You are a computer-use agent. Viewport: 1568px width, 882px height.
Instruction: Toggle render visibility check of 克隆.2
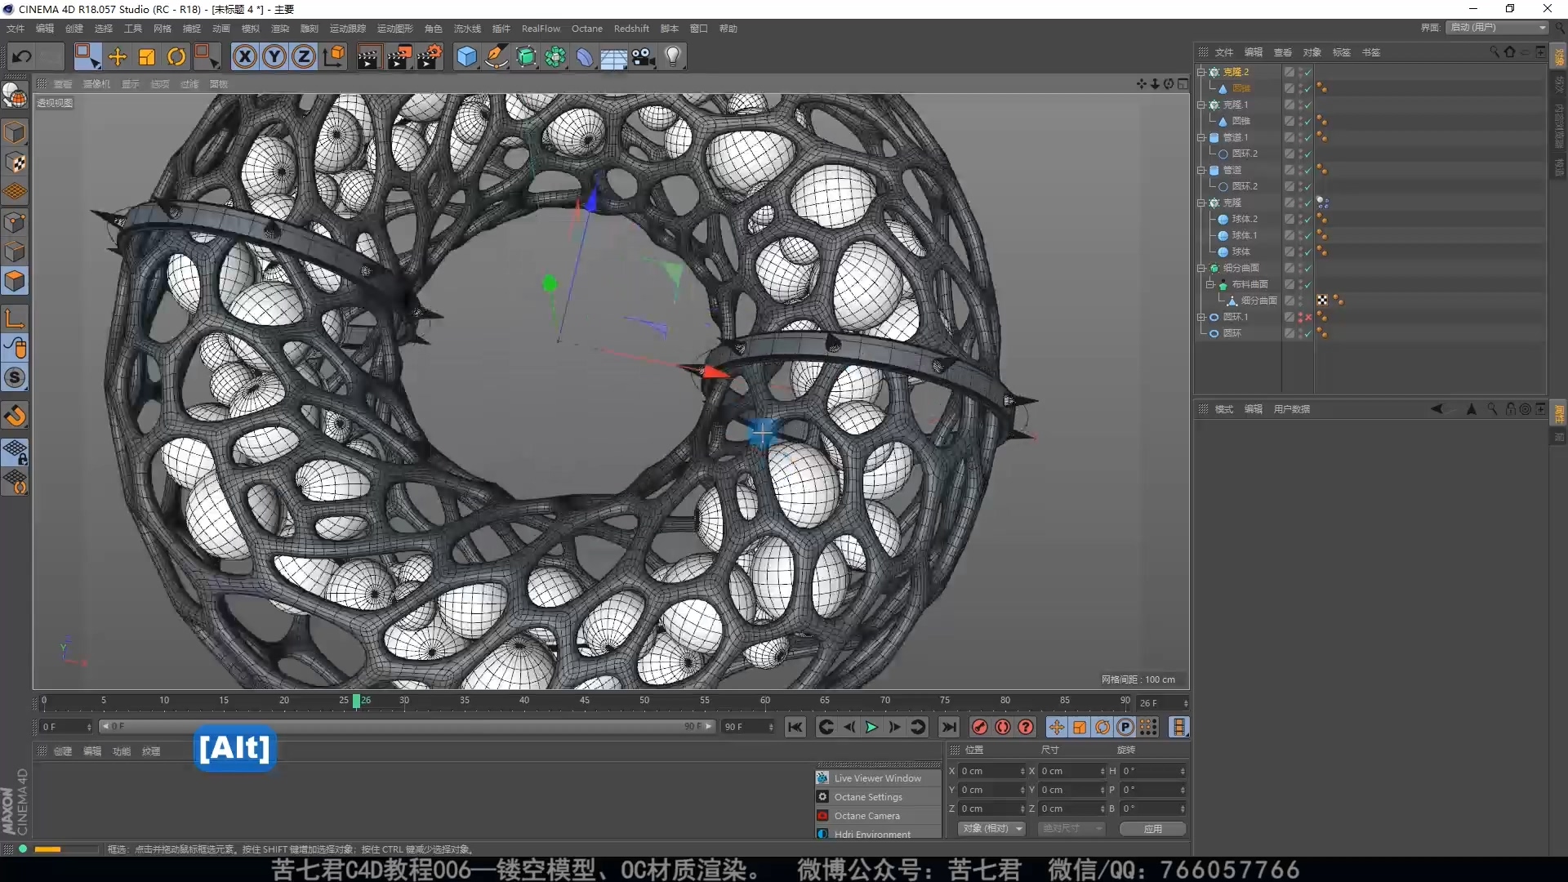point(1307,72)
